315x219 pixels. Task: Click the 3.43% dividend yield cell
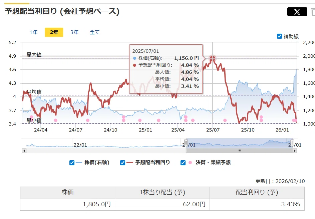point(257,205)
